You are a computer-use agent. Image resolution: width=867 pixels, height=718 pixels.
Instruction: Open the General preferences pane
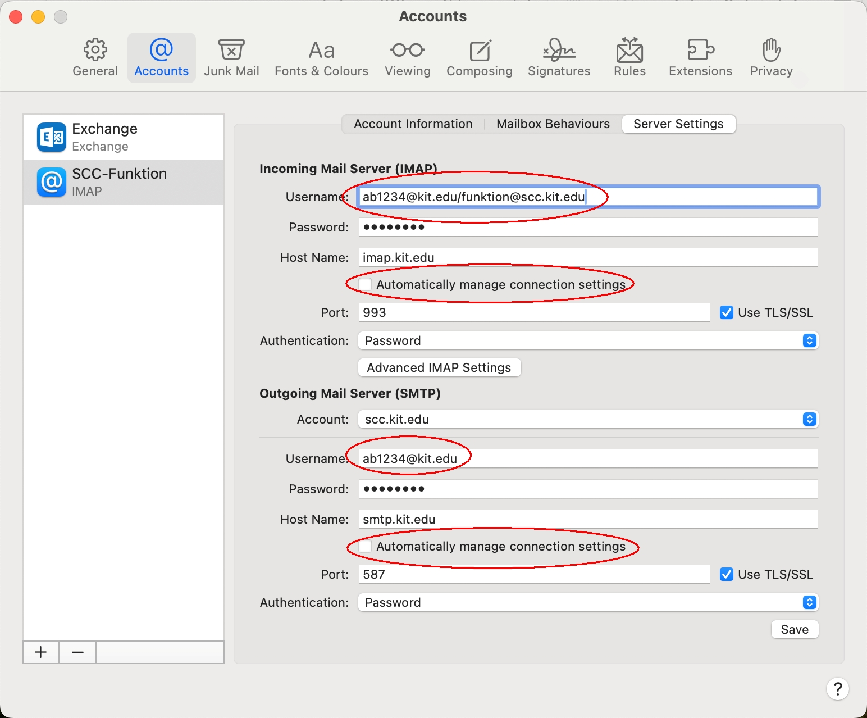[x=95, y=58]
